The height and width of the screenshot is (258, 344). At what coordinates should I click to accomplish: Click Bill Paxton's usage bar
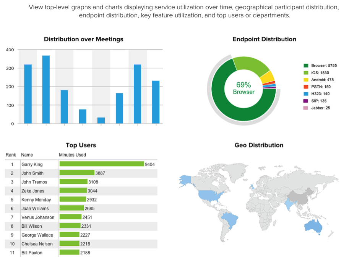[x=70, y=253]
